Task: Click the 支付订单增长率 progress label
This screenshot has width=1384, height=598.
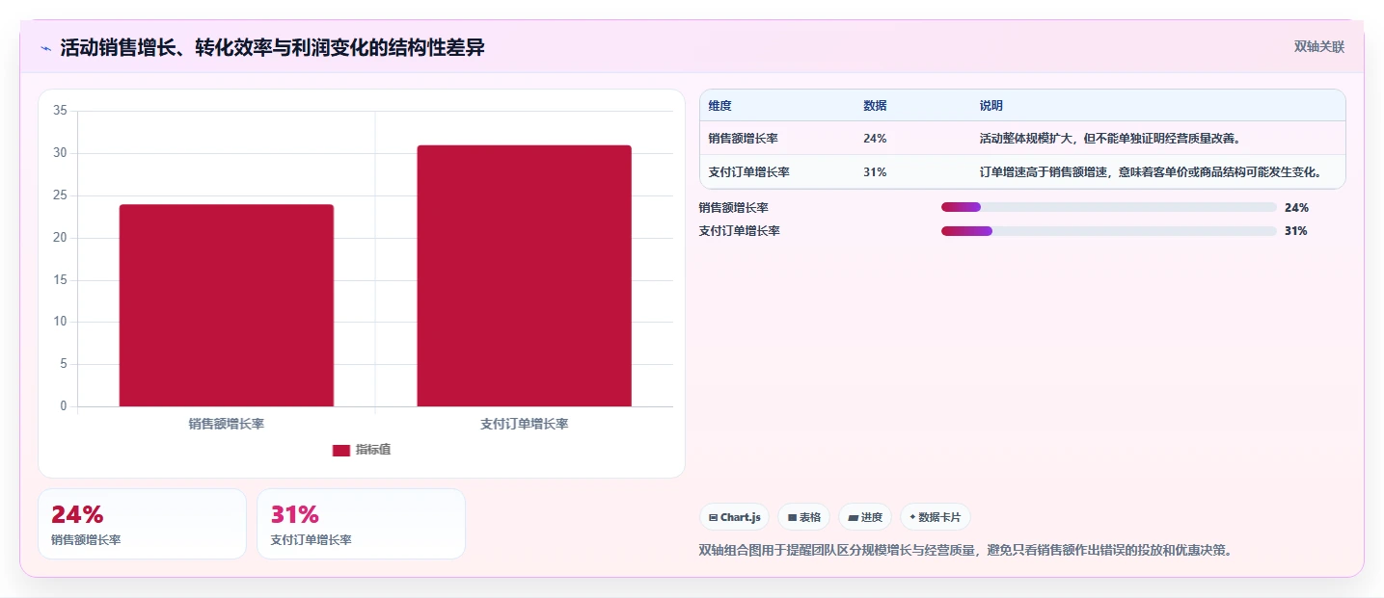Action: pos(739,231)
